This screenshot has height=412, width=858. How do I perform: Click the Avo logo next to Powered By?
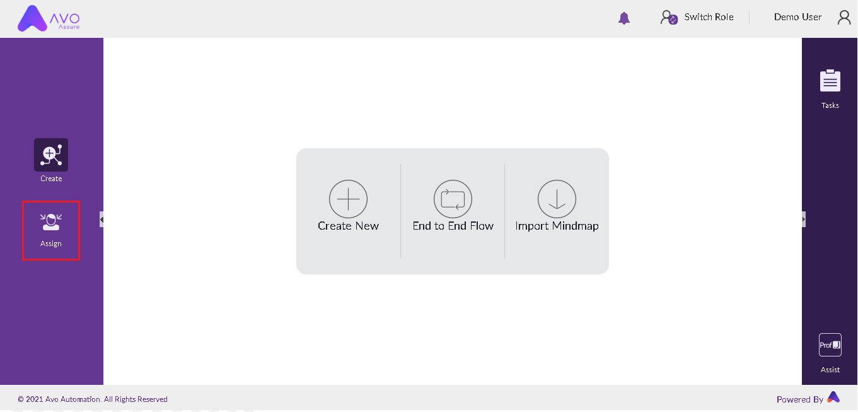(x=833, y=397)
